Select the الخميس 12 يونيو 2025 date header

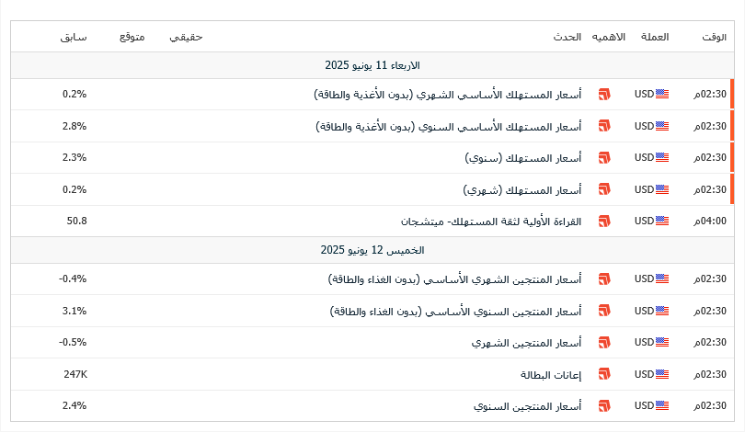[372, 250]
